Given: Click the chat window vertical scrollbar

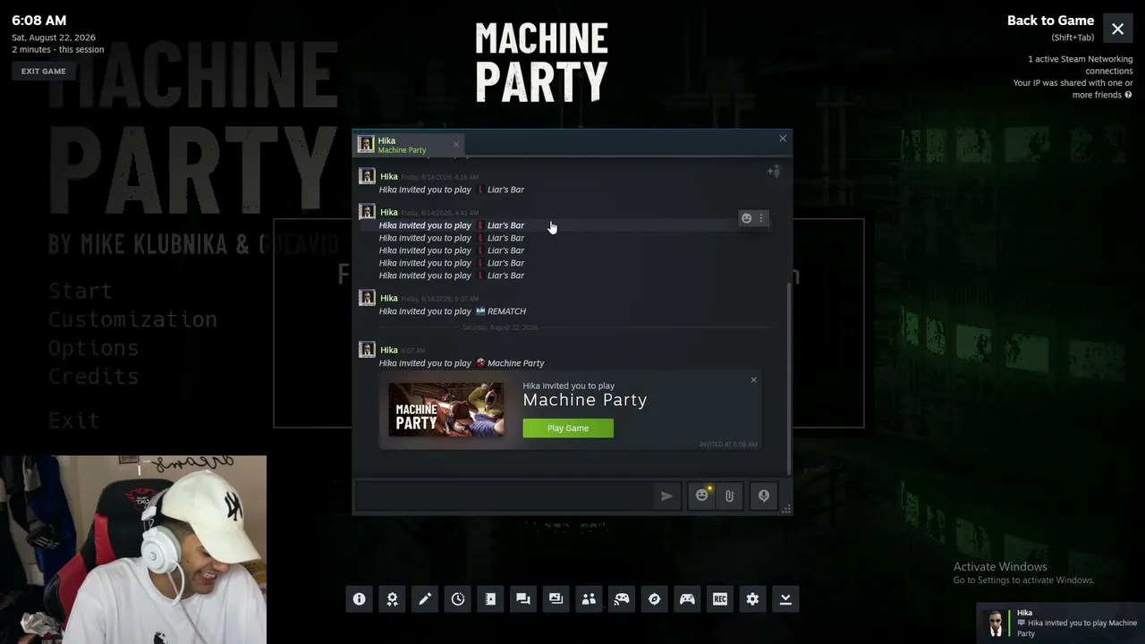Looking at the screenshot, I should coord(788,379).
